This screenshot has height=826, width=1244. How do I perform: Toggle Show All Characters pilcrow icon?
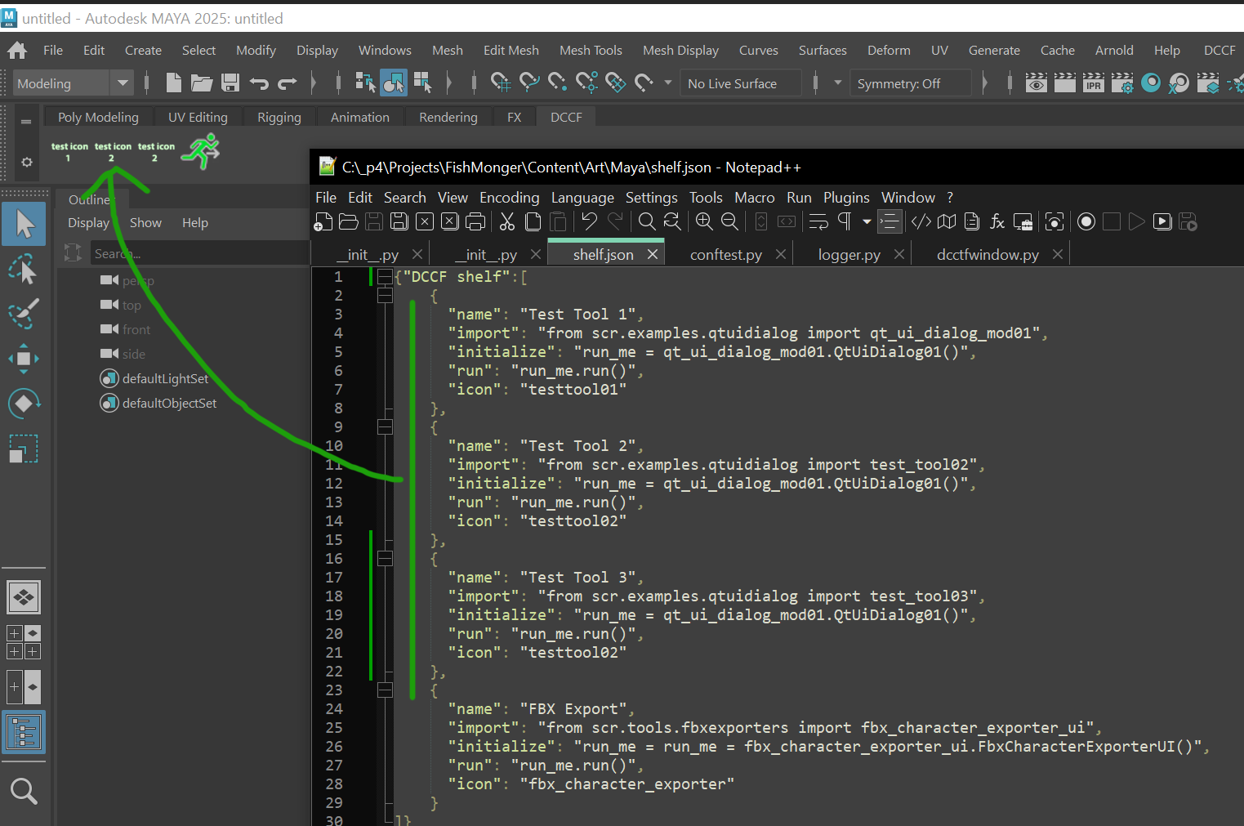pos(845,222)
